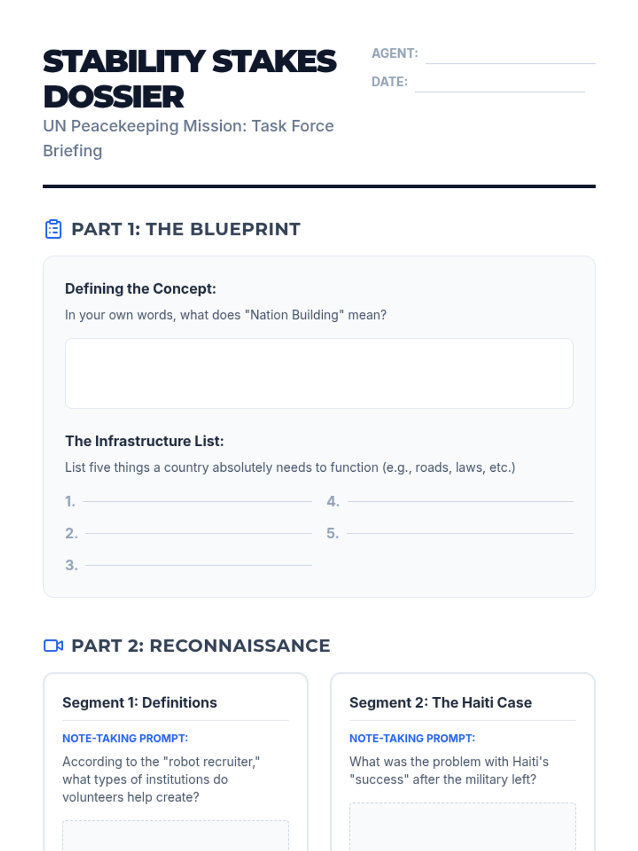Click the UN Peacekeeping Mission subtitle
This screenshot has width=638, height=851.
click(188, 138)
